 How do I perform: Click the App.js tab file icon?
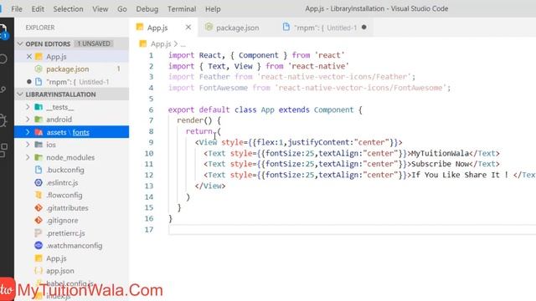pos(140,27)
